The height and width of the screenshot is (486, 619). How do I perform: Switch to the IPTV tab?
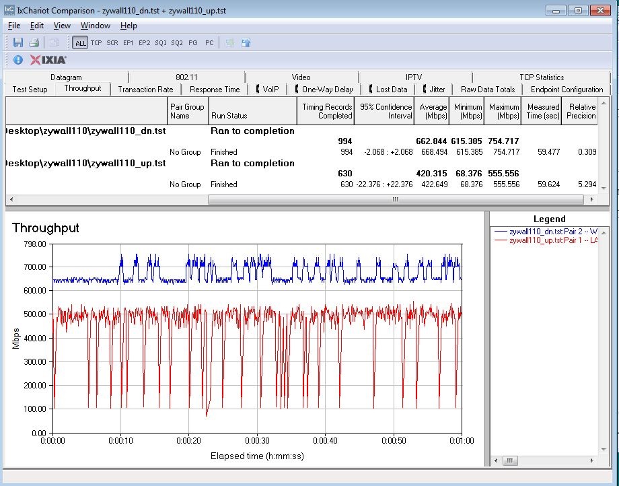pos(414,77)
